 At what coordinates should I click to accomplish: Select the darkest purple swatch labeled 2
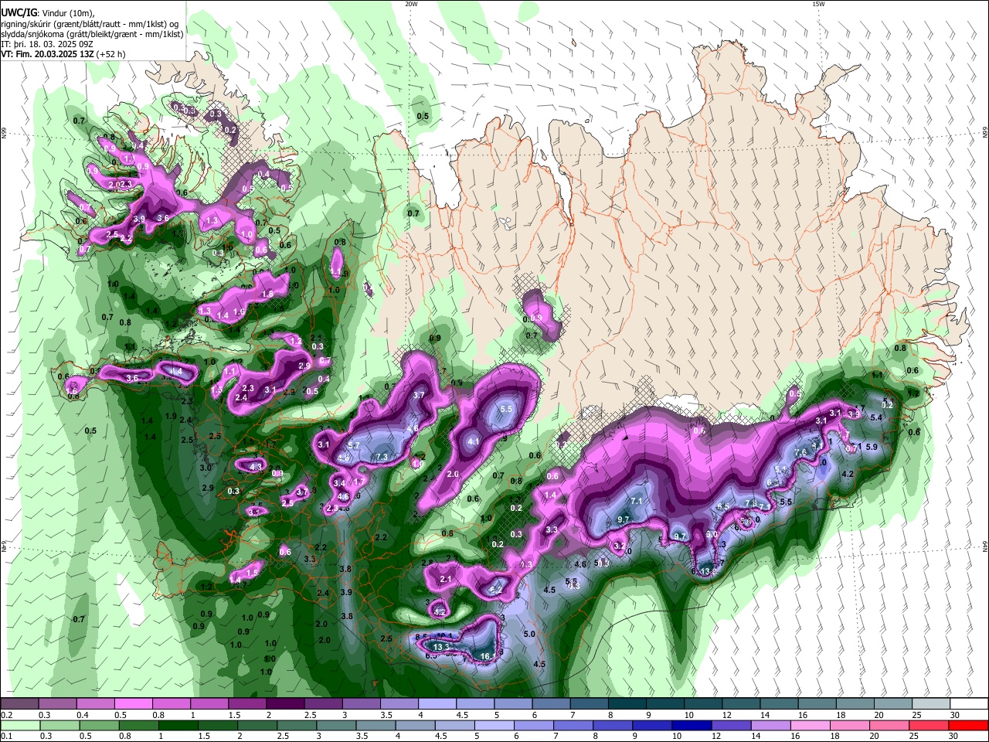[x=284, y=703]
